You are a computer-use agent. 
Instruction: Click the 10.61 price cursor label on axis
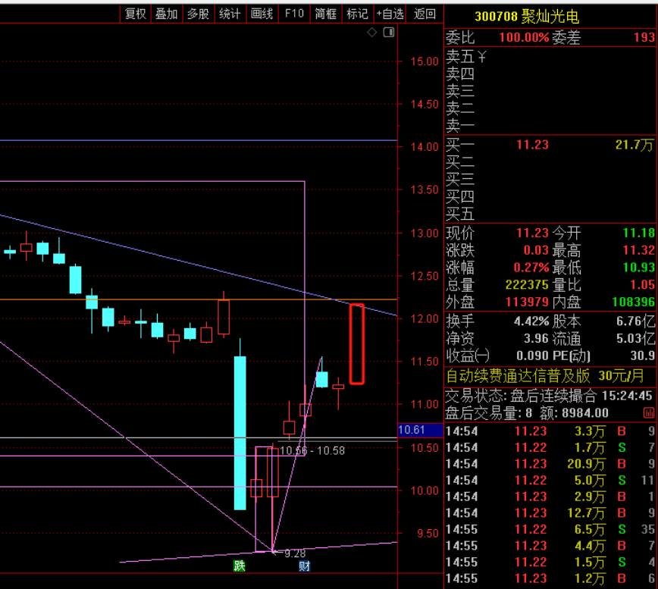[x=412, y=430]
